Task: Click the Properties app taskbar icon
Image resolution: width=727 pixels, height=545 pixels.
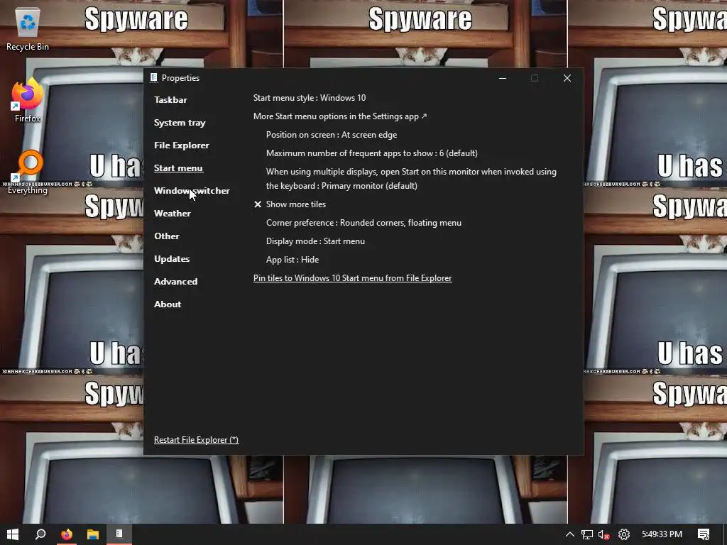Action: 119,534
